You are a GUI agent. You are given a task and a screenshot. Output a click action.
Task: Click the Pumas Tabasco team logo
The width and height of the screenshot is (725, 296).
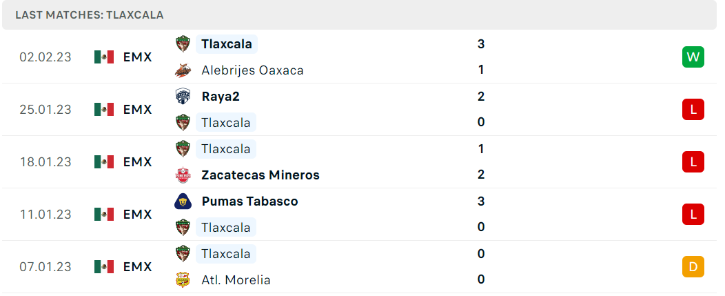point(183,201)
